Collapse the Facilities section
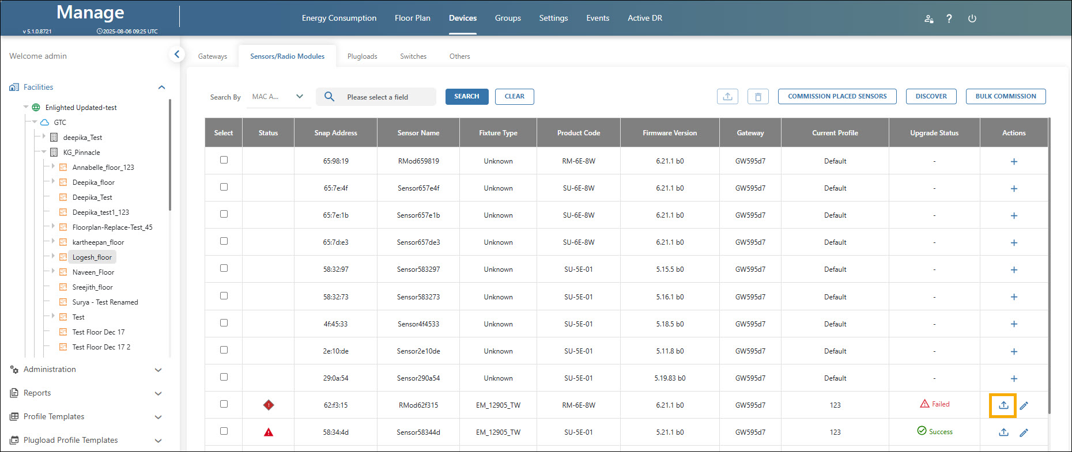 [161, 88]
